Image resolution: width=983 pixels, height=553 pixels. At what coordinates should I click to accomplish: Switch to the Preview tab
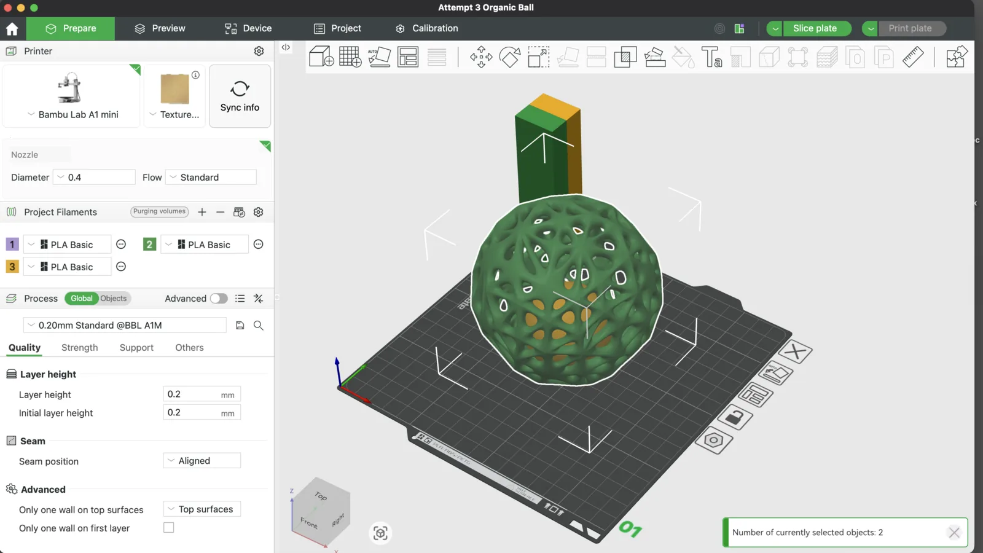pos(160,28)
